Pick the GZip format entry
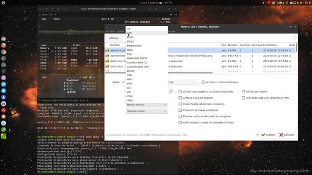Image resolution: width=312 pixels, height=175 pixels. (146, 50)
